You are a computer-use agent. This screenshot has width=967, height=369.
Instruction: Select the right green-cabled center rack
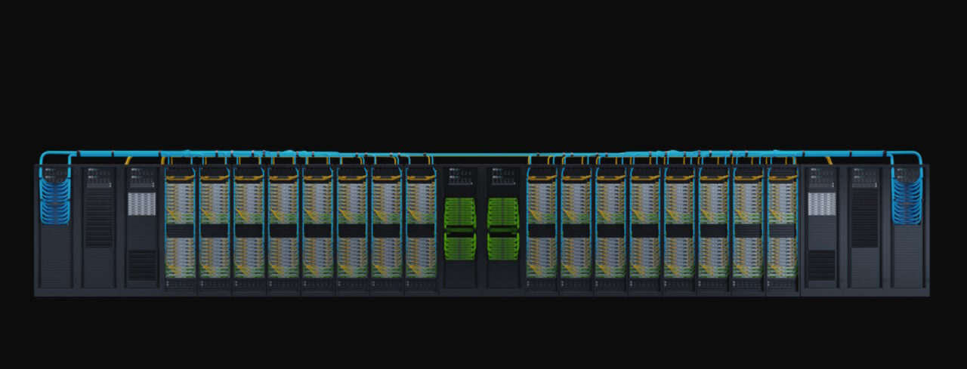pyautogui.click(x=502, y=226)
